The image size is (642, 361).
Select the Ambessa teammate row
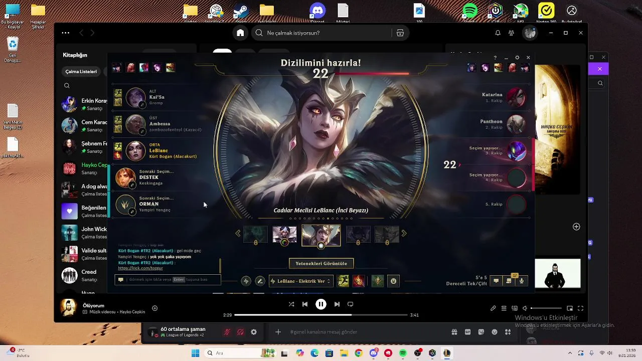pos(160,124)
